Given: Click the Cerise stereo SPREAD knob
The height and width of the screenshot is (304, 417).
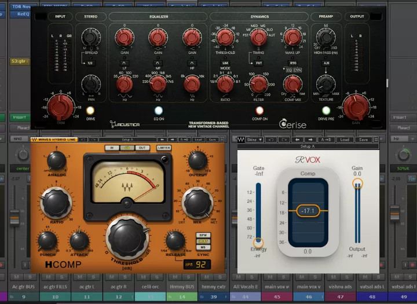Looking at the screenshot, I should coord(90,37).
